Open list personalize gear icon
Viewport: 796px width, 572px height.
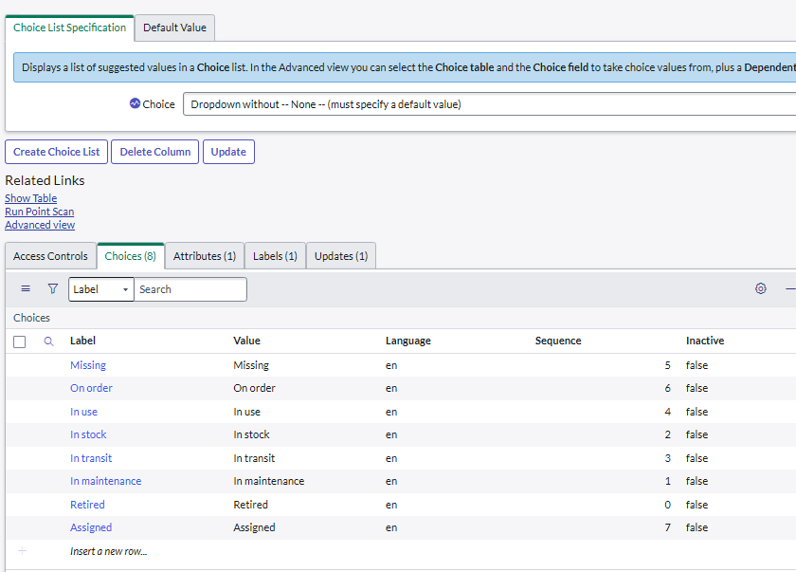[x=760, y=289]
